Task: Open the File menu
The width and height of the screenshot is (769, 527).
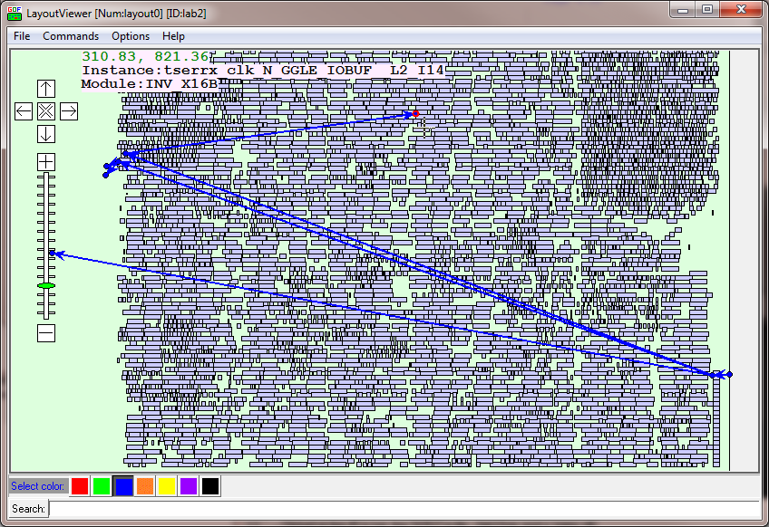Action: pos(22,36)
